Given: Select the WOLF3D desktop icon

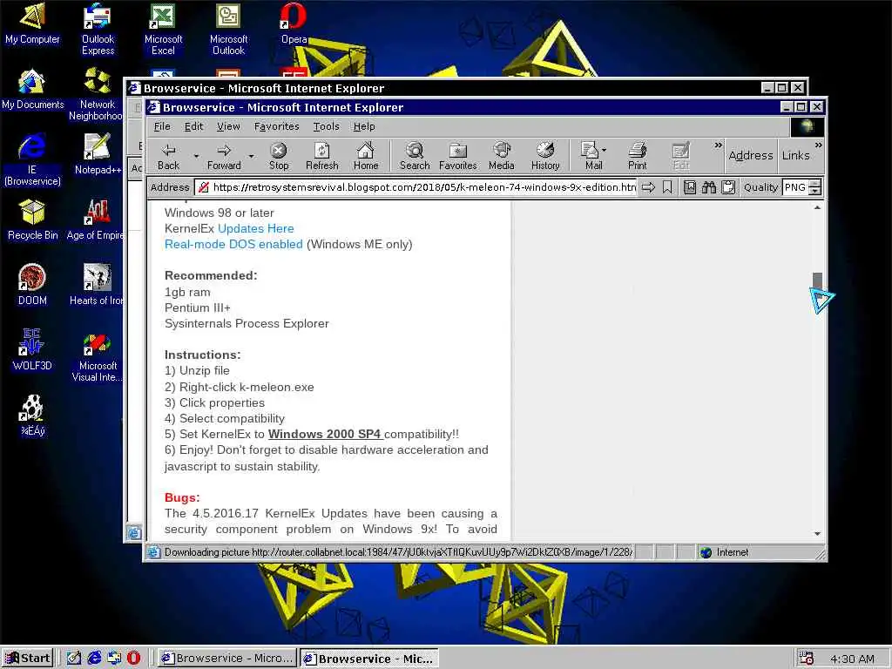Looking at the screenshot, I should click(x=32, y=350).
